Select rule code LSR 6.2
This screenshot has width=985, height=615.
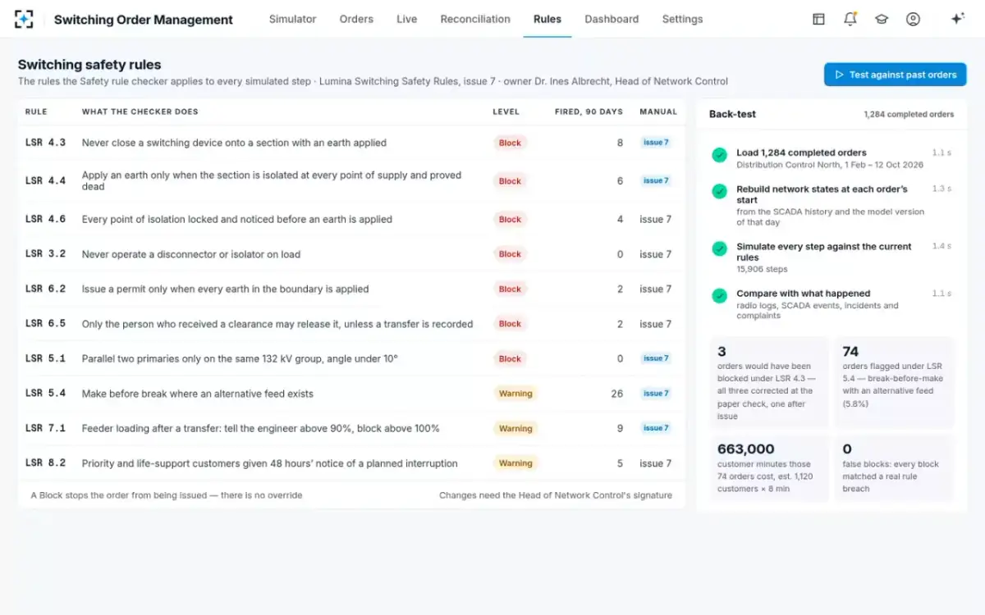[45, 289]
